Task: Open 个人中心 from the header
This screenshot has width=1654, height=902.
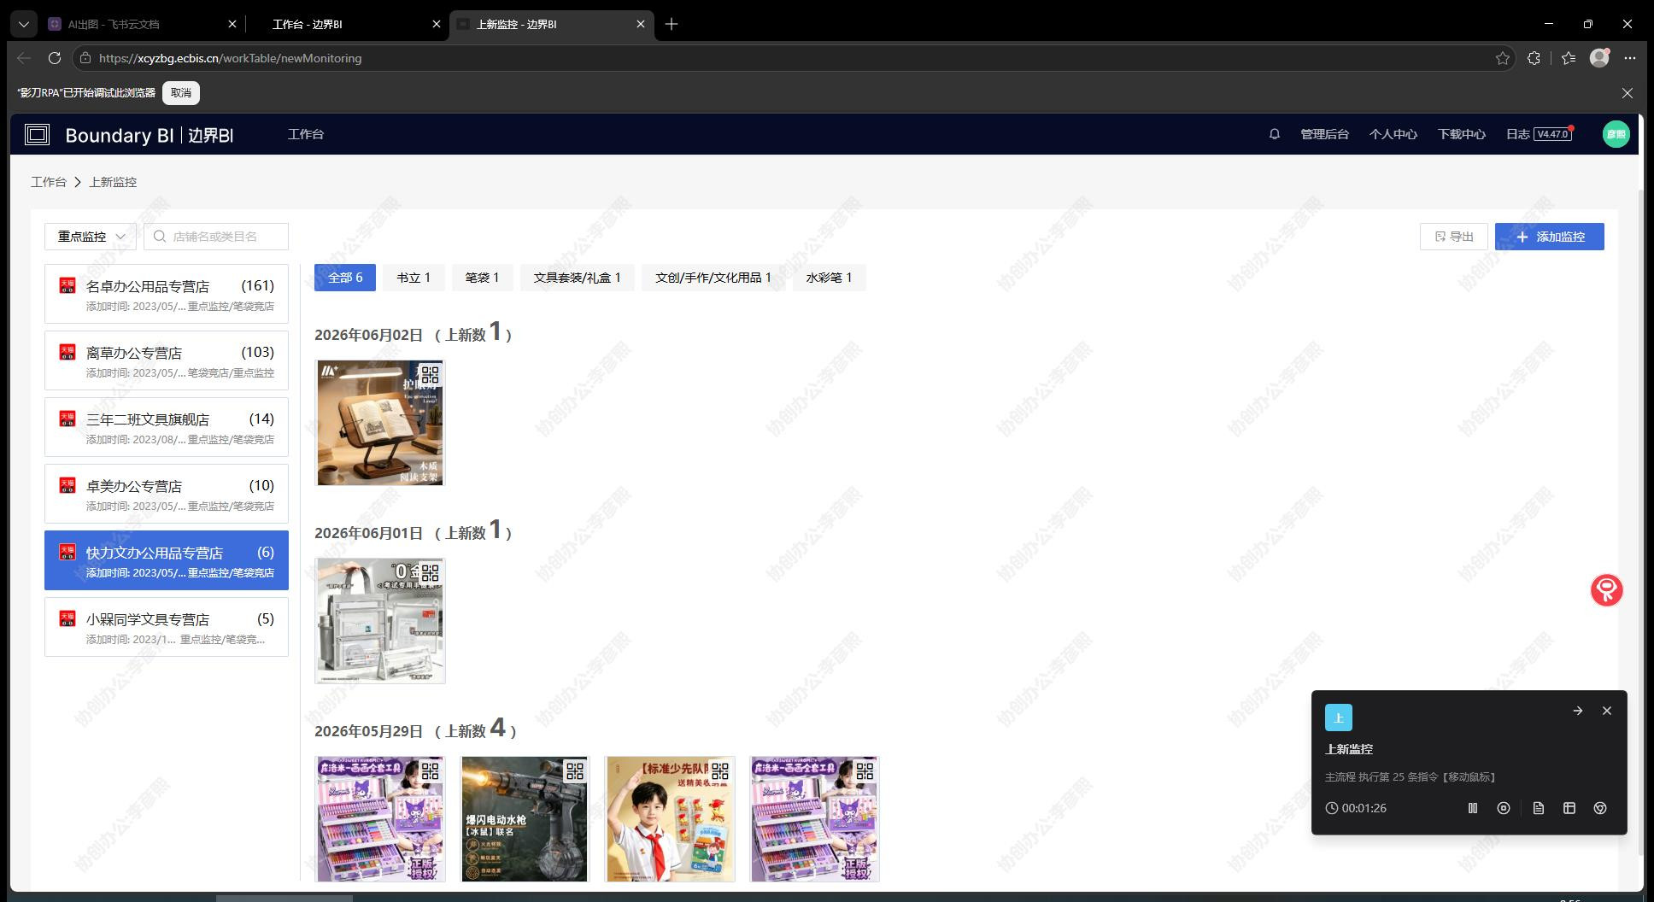Action: click(1393, 134)
